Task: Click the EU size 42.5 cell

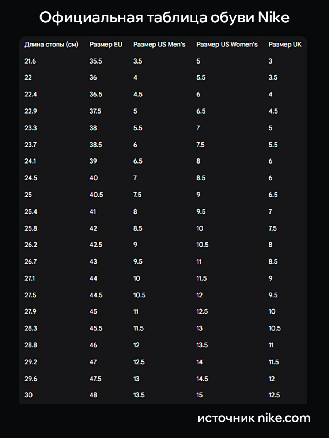Action: coord(96,245)
